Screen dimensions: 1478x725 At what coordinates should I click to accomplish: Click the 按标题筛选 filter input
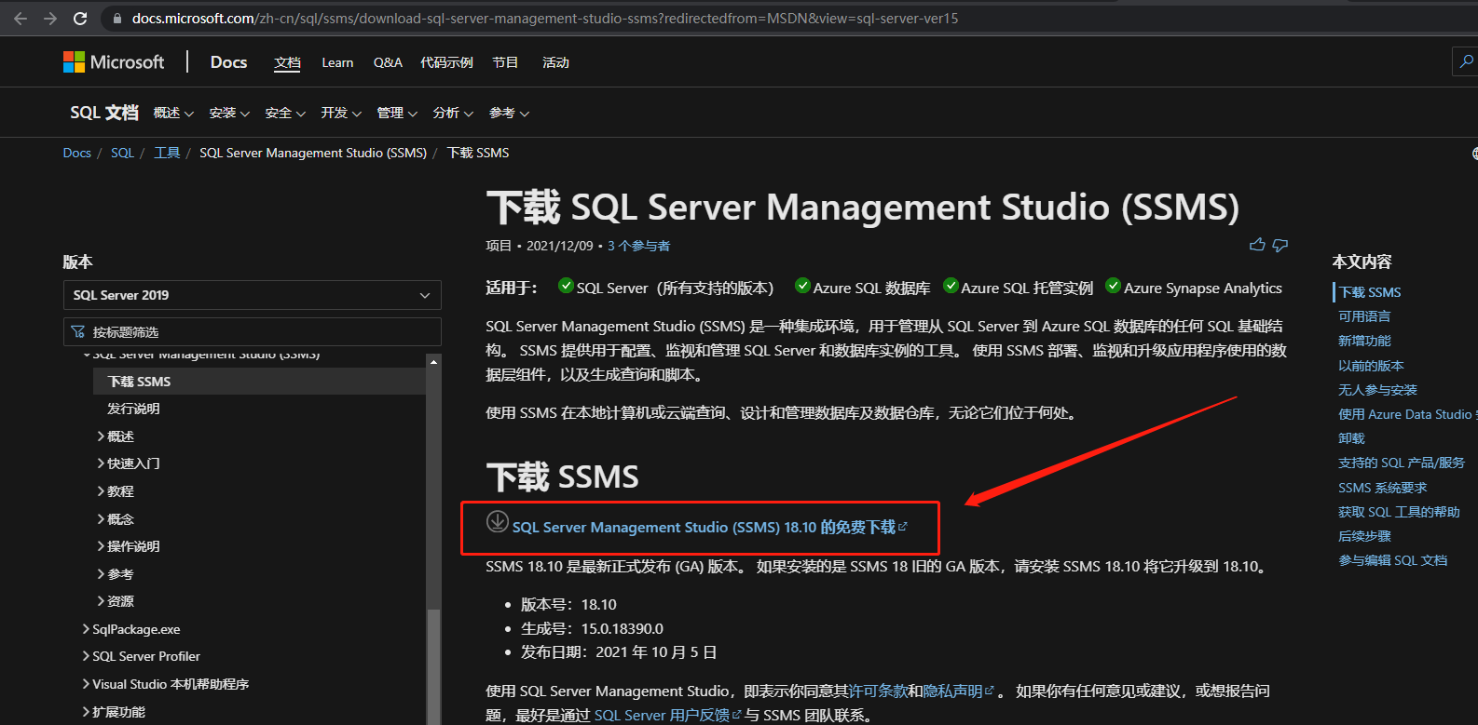(x=252, y=332)
